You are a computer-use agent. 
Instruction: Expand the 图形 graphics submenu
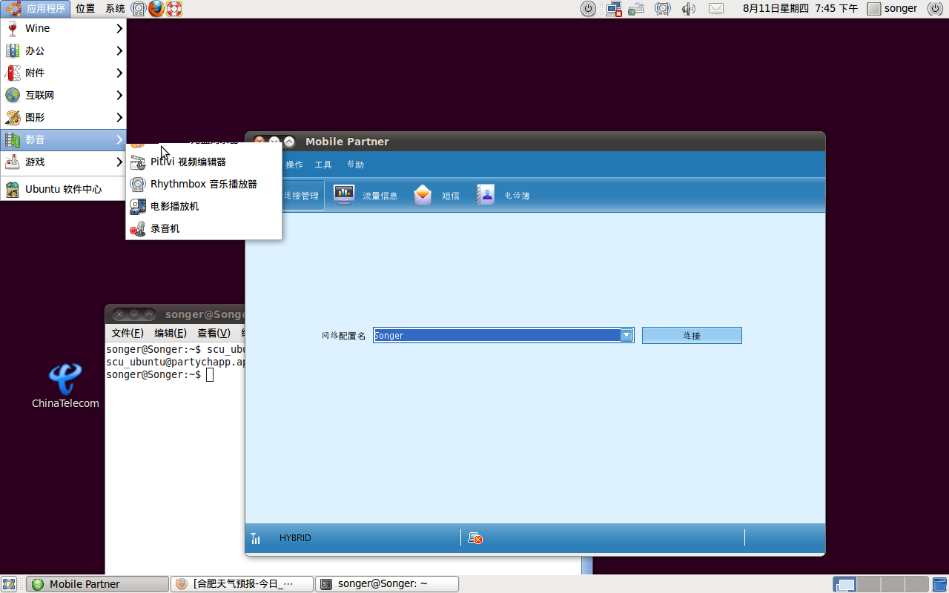pyautogui.click(x=63, y=117)
